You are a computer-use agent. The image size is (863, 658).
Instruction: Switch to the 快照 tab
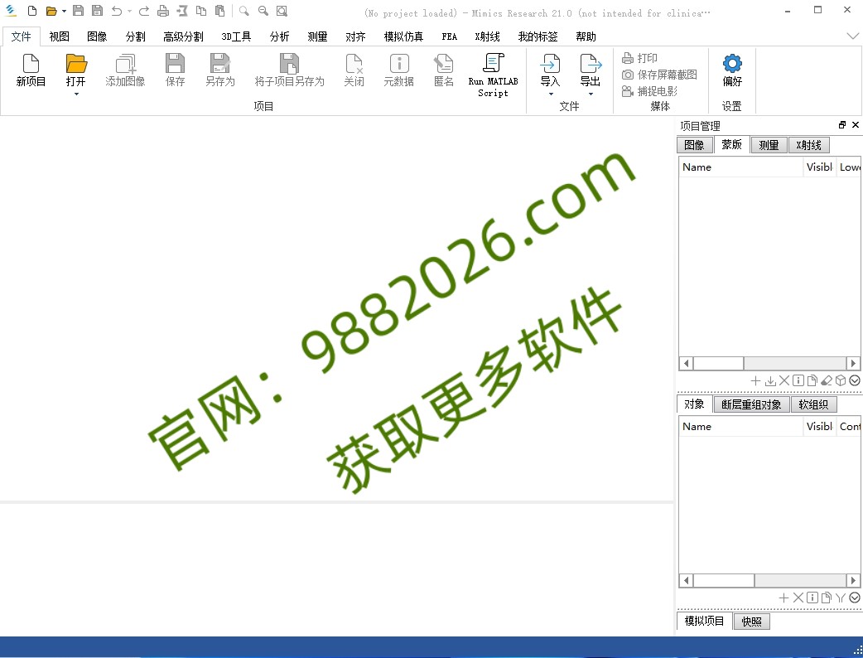tap(752, 621)
